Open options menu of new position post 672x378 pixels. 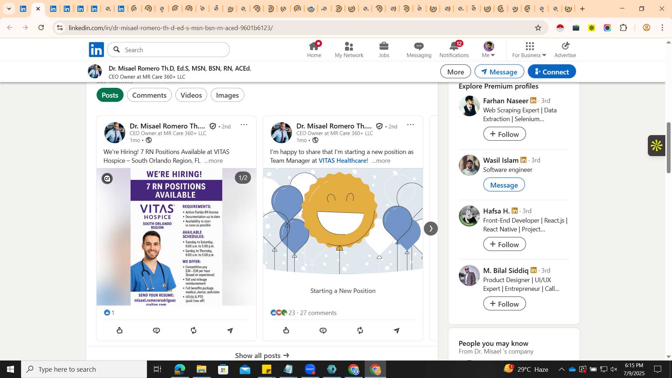tap(411, 125)
